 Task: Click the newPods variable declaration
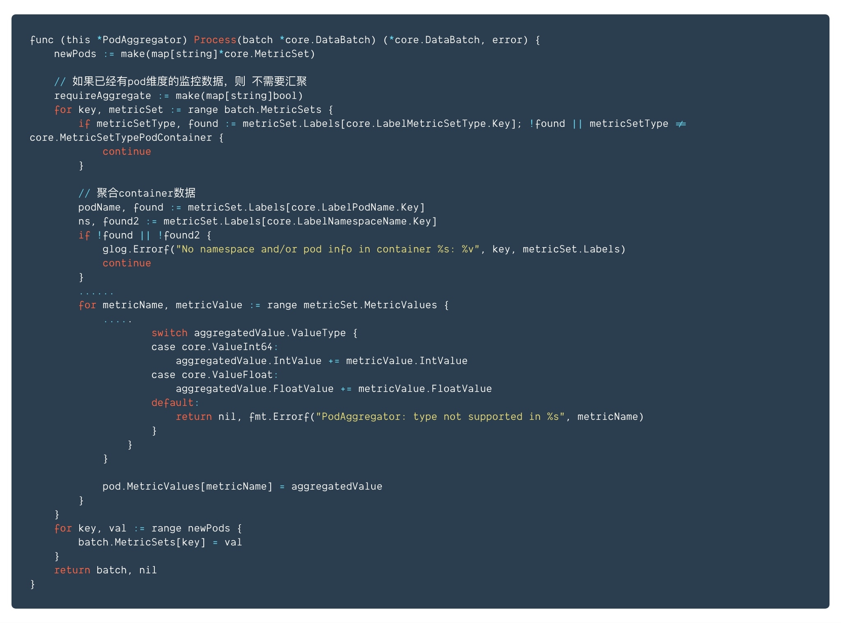(75, 54)
